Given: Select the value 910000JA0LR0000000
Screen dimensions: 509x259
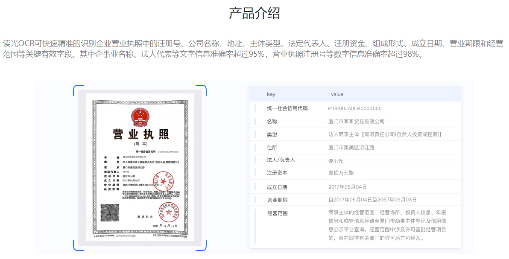Looking at the screenshot, I should (x=354, y=108).
